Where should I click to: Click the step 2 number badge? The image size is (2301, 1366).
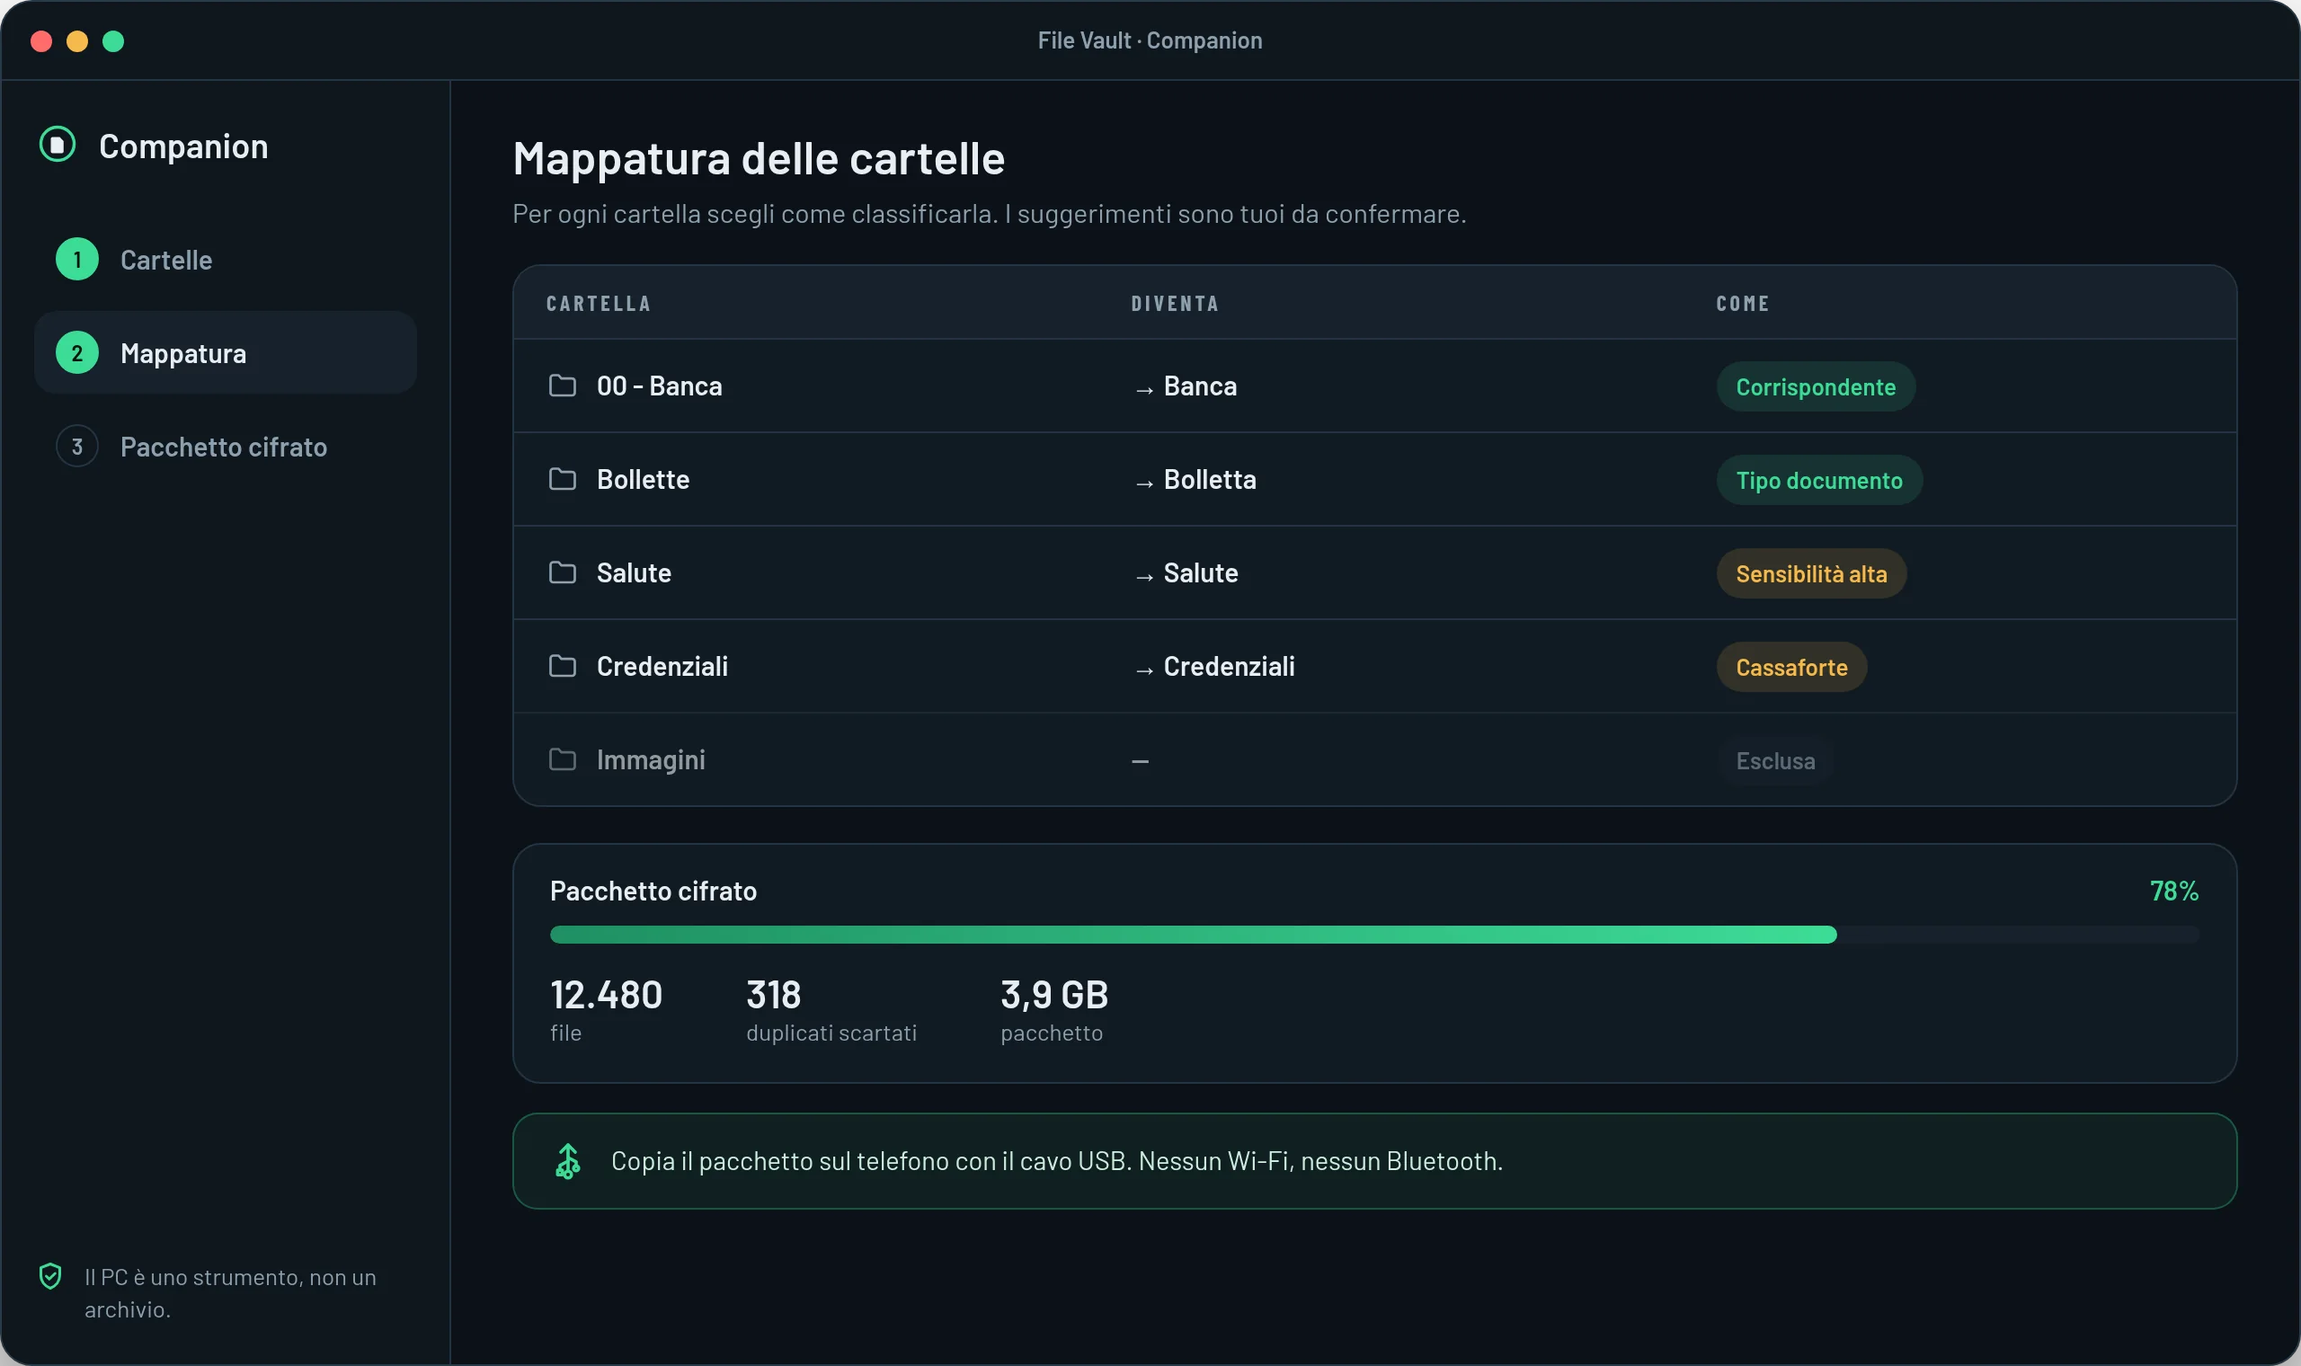pyautogui.click(x=77, y=353)
